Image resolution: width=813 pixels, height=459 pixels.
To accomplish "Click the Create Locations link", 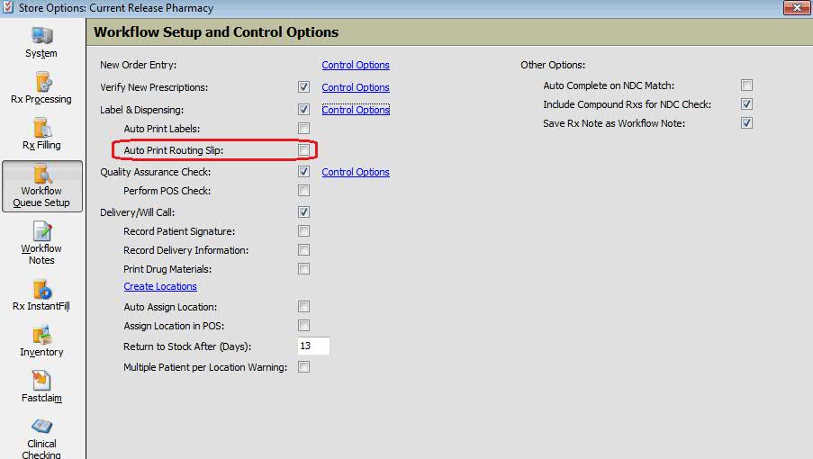I will coord(160,286).
